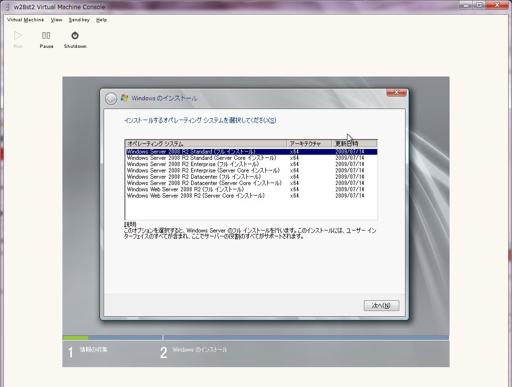Close the Virtual Machine Console window

[x=497, y=5]
